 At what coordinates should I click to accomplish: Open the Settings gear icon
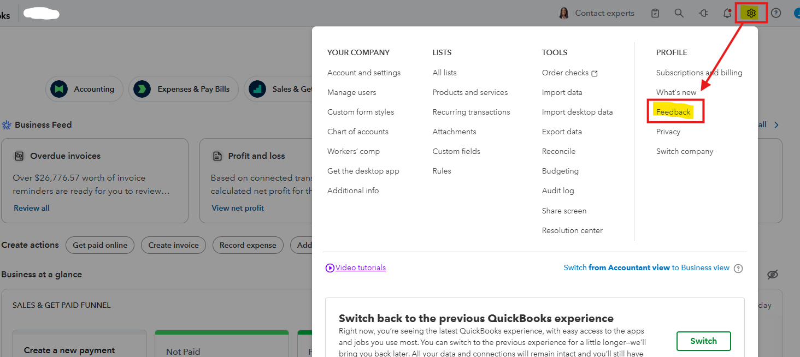(x=751, y=13)
